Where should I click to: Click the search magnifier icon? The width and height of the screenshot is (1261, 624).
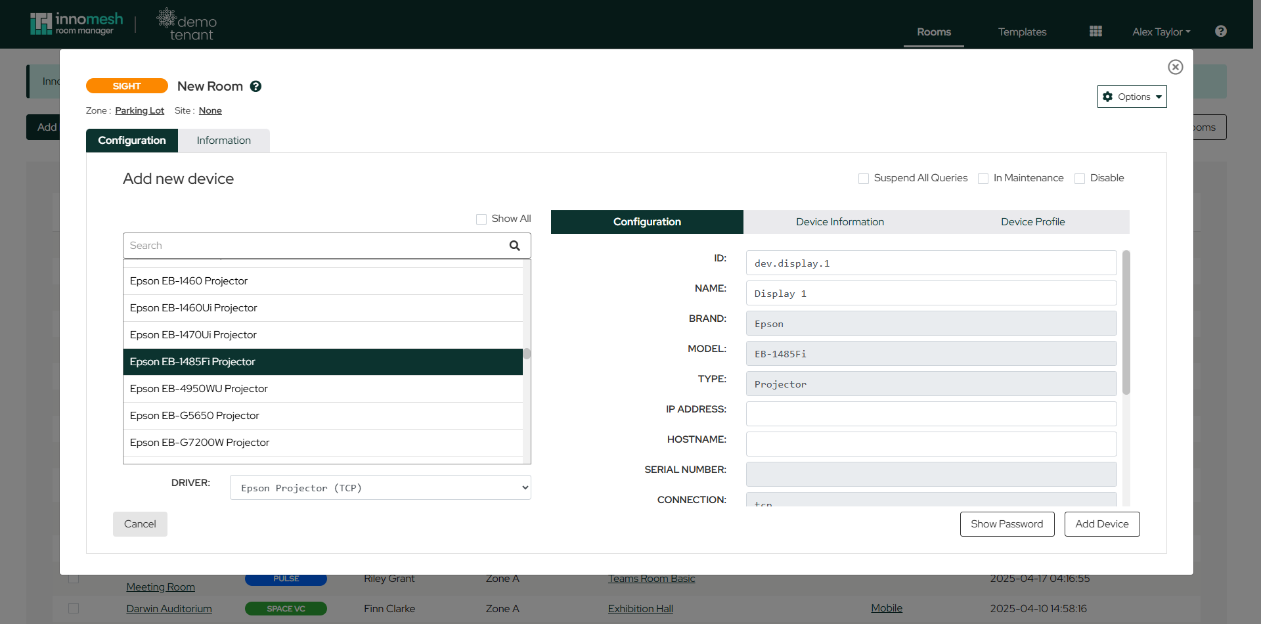[515, 246]
